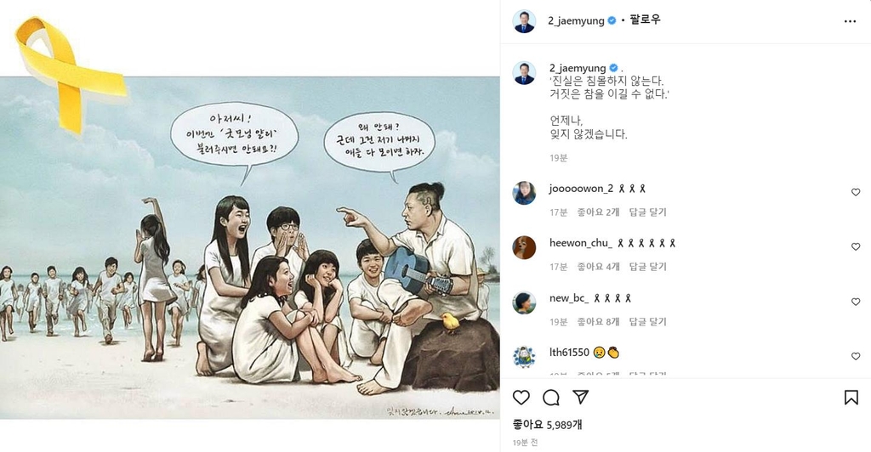
Task: Open header profile picture of 2_jaemyung
Action: pyautogui.click(x=524, y=21)
